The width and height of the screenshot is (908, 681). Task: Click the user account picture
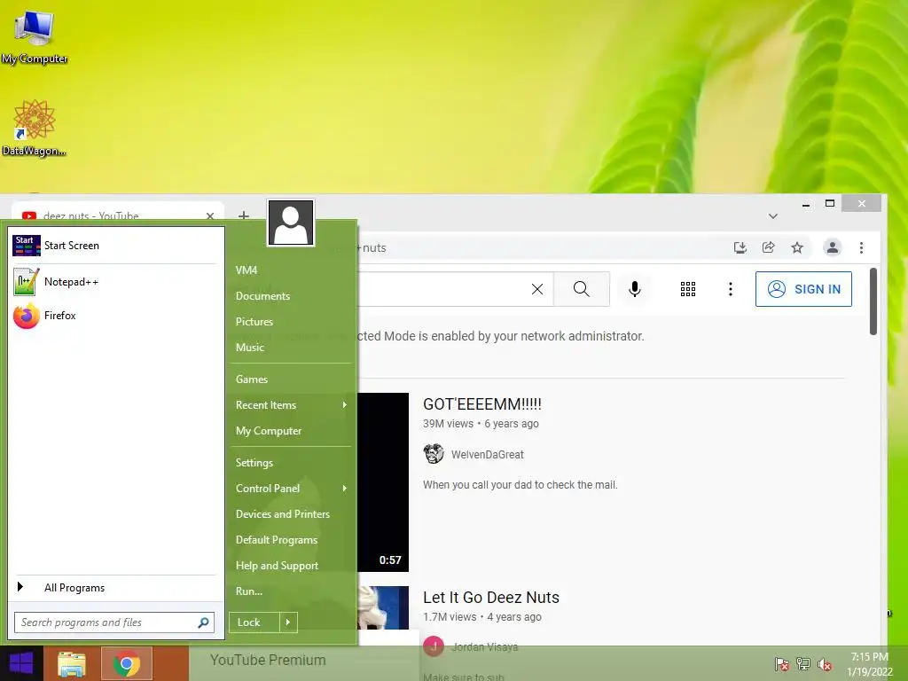pos(291,223)
